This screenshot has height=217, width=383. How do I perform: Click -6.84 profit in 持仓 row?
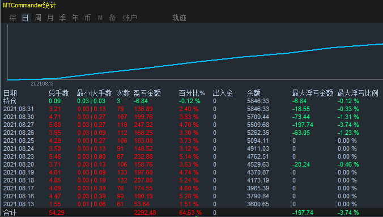coord(141,101)
